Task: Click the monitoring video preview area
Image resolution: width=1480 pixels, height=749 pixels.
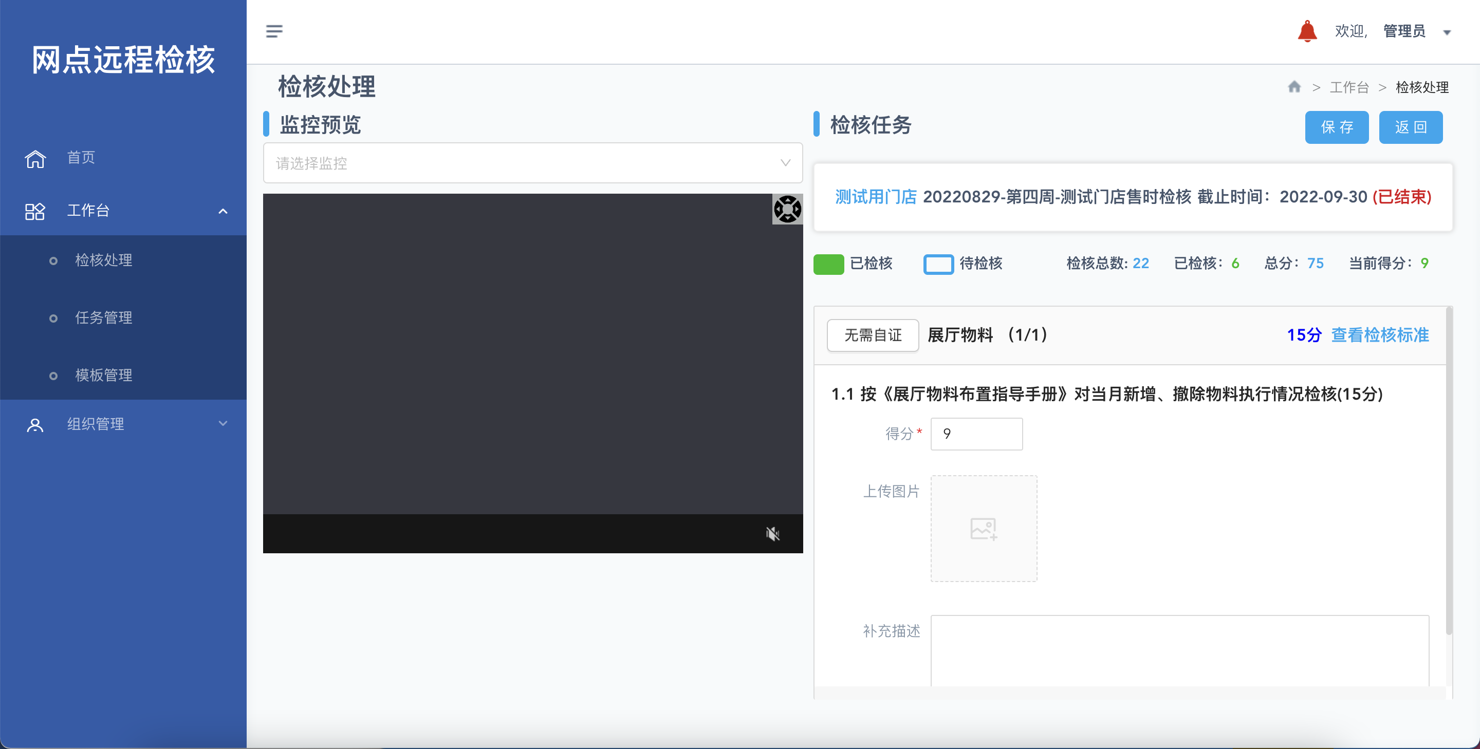Action: 532,354
